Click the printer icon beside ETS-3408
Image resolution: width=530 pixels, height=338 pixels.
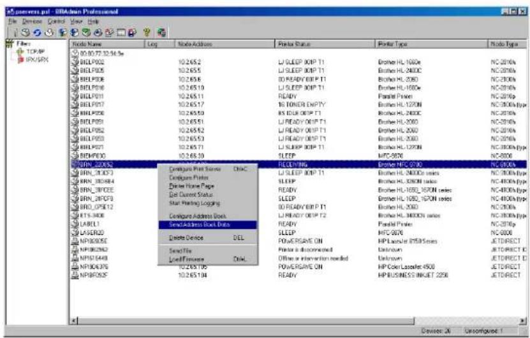tap(75, 216)
